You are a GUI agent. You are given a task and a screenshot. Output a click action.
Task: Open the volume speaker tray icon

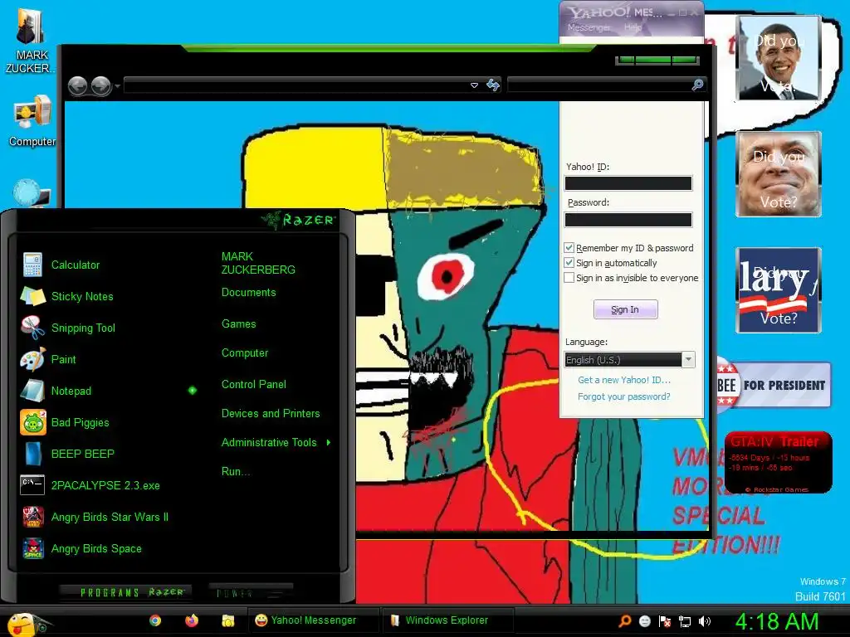coord(705,621)
